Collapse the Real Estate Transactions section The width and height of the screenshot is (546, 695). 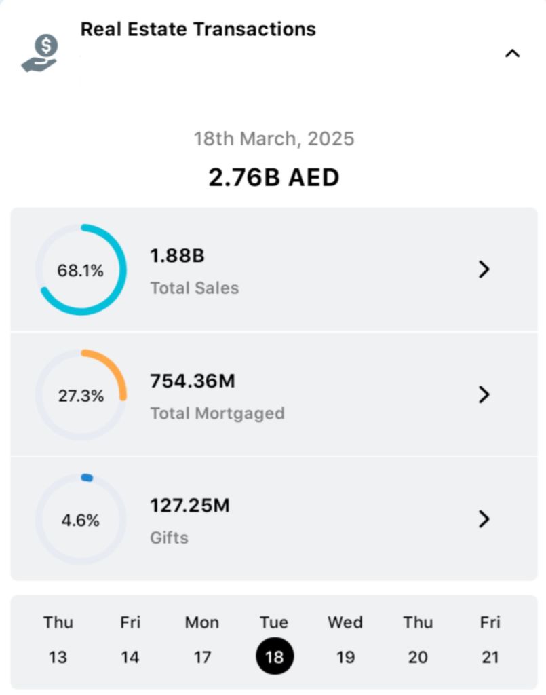point(512,54)
